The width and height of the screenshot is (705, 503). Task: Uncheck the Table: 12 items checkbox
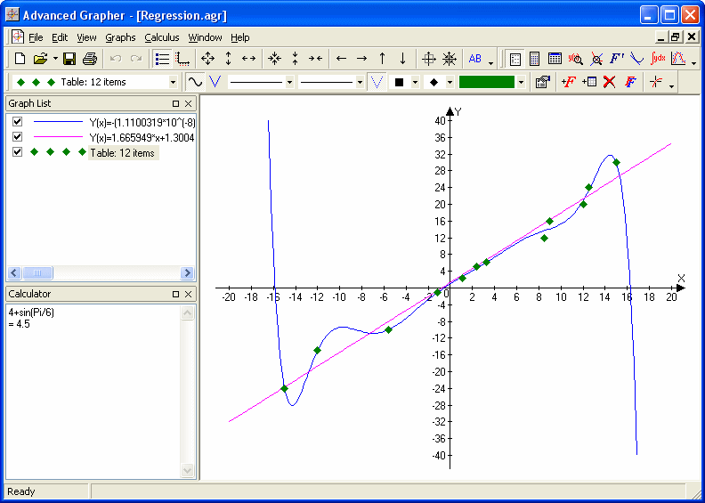coord(17,152)
